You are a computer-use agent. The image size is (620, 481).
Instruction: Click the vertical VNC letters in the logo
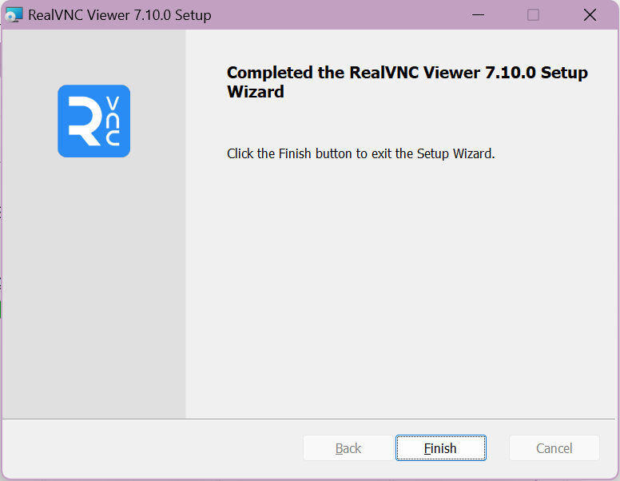coord(113,121)
